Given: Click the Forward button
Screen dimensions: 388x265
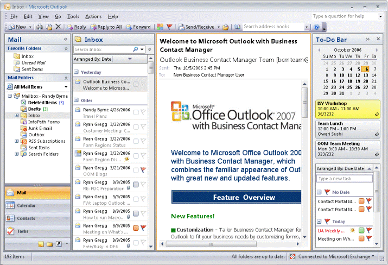Looking at the screenshot, I should coord(138,27).
